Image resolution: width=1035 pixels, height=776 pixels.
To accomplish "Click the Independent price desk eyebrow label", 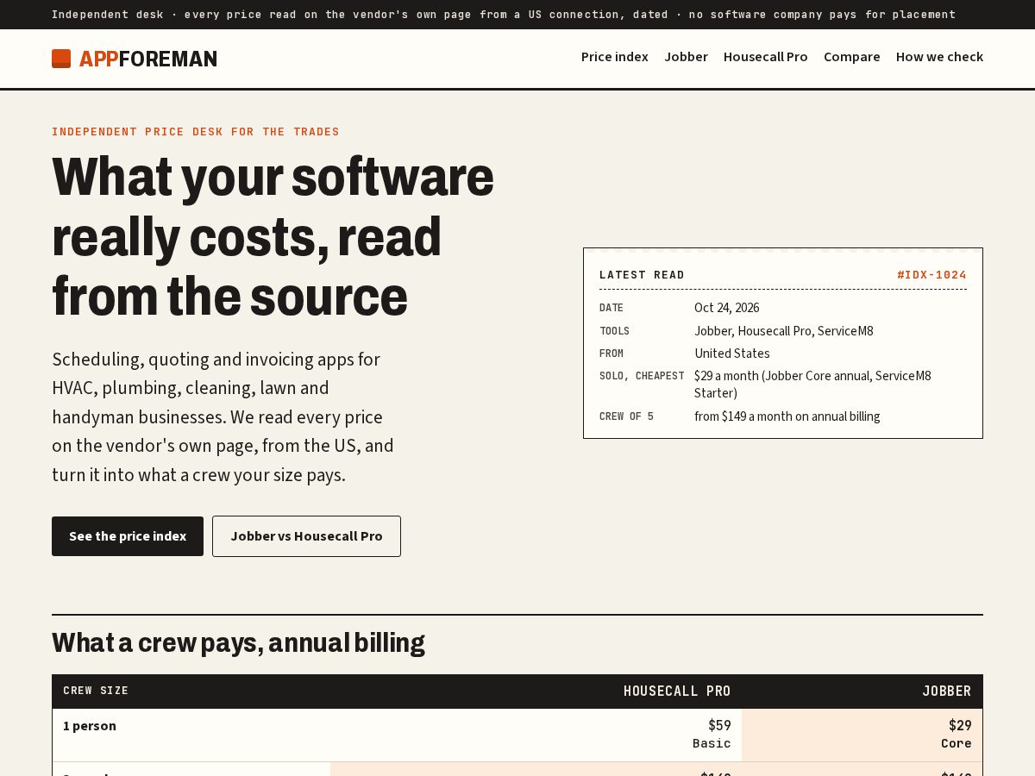I will [196, 132].
